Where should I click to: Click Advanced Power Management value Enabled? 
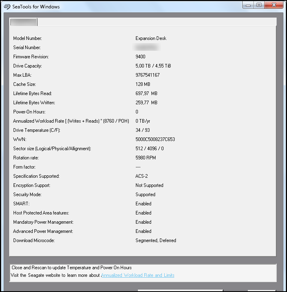(143, 231)
